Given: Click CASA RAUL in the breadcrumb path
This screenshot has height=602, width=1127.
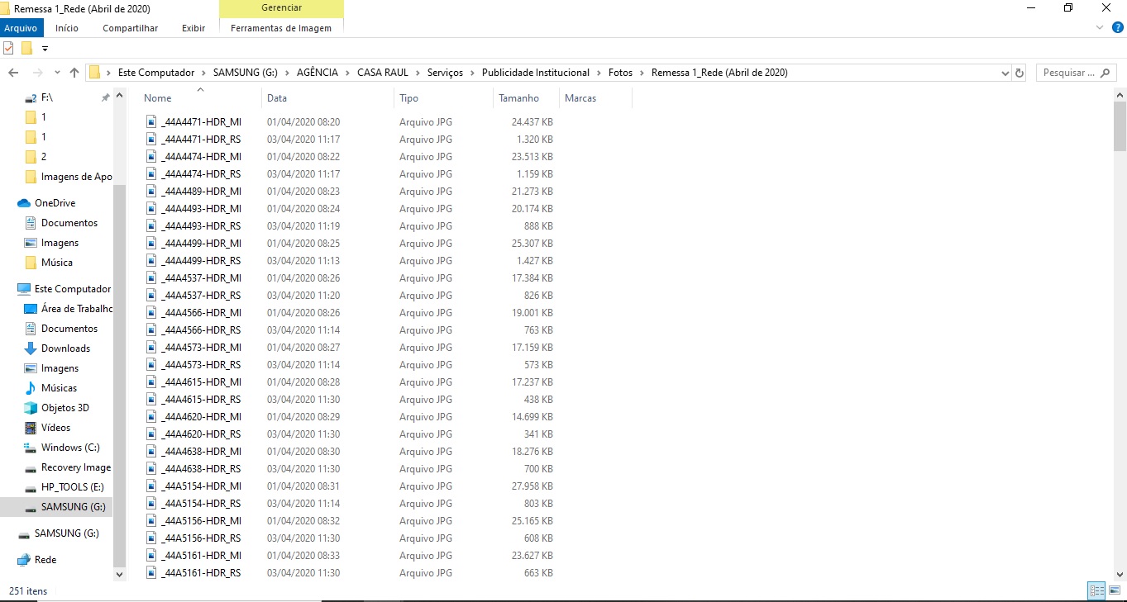Looking at the screenshot, I should coord(382,73).
